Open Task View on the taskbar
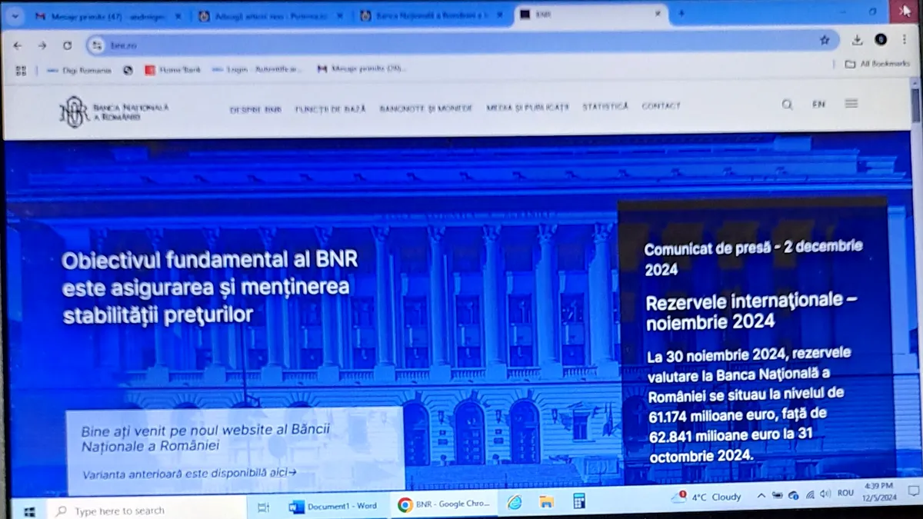The width and height of the screenshot is (923, 519). (263, 508)
